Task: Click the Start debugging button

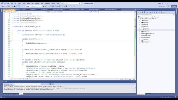Action: tap(46, 6)
